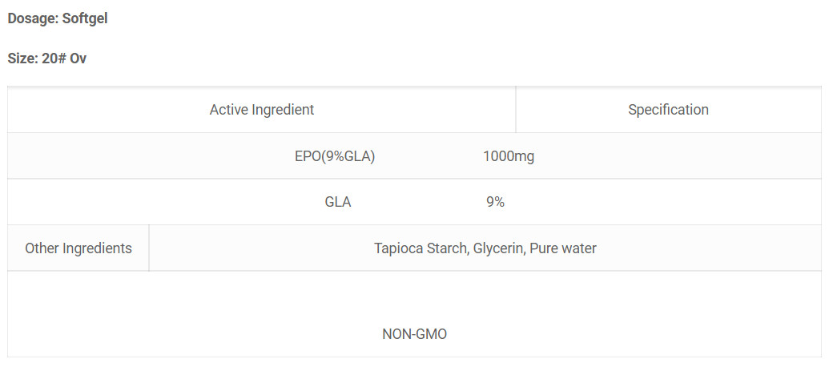This screenshot has height=371, width=829.
Task: Click the standalone 'GLA' ingredient text
Action: (338, 202)
